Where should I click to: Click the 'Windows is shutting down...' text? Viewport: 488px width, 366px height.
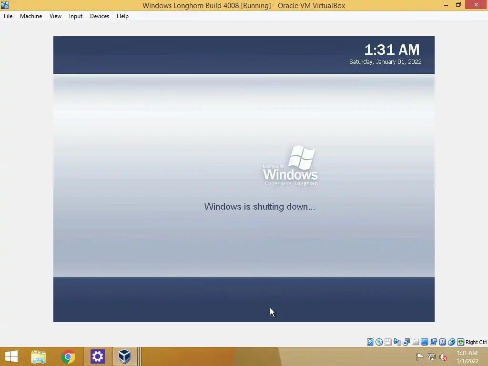pos(260,207)
